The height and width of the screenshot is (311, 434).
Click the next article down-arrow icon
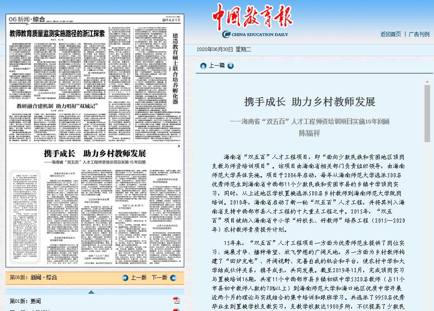[x=231, y=66]
